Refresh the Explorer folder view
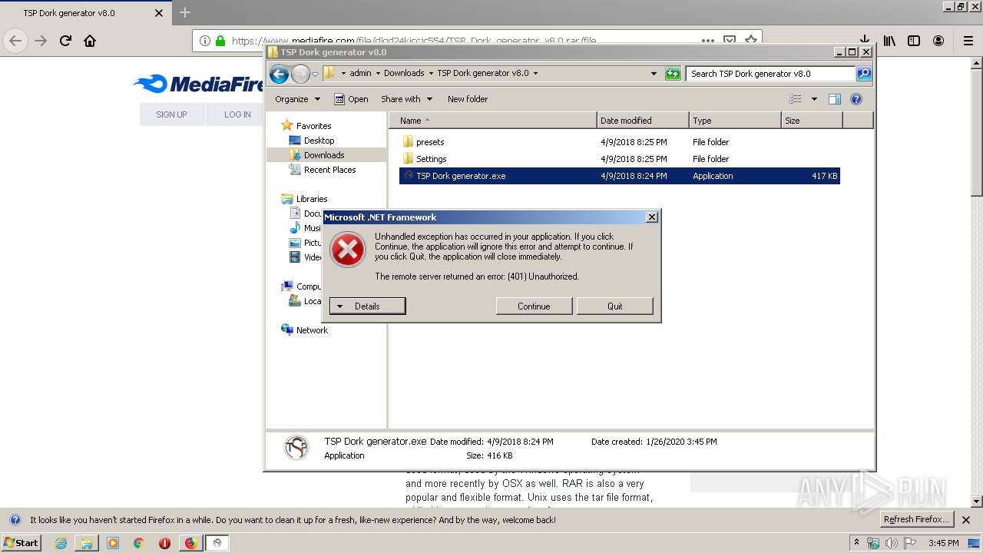The image size is (983, 553). point(673,74)
